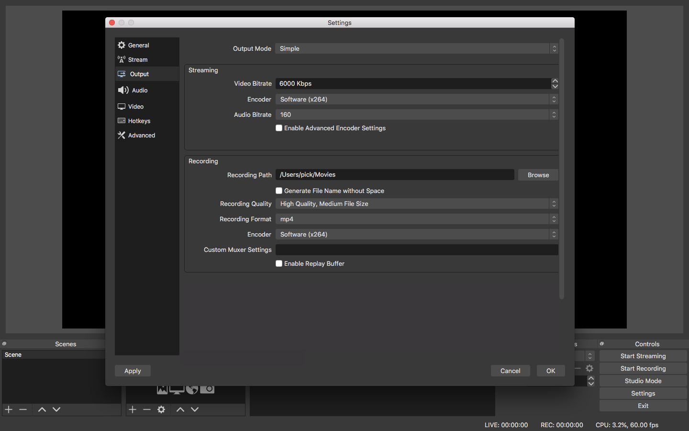Open source properties gear icon
The width and height of the screenshot is (689, 431).
click(x=161, y=409)
